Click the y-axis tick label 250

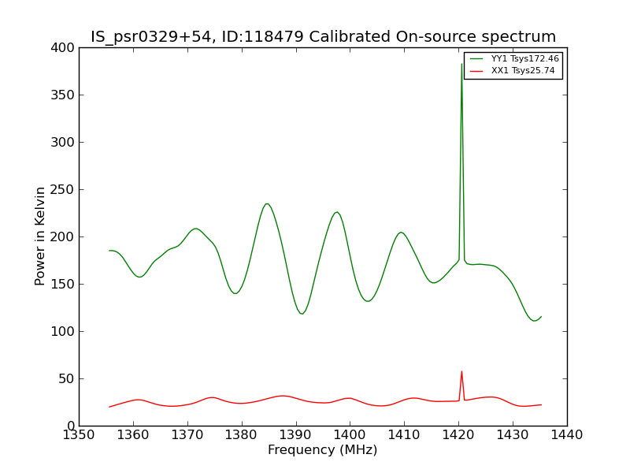tap(62, 189)
